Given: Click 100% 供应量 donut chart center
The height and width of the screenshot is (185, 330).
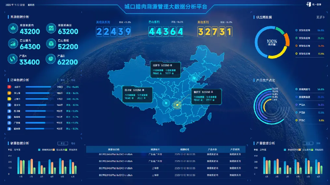Looking at the screenshot, I should [272, 42].
